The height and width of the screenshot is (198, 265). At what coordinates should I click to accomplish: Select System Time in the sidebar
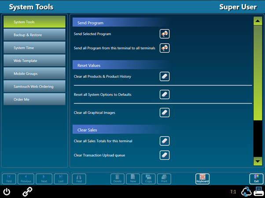(34, 48)
